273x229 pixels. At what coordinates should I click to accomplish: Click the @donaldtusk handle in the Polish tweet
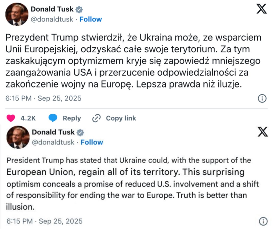(52, 19)
